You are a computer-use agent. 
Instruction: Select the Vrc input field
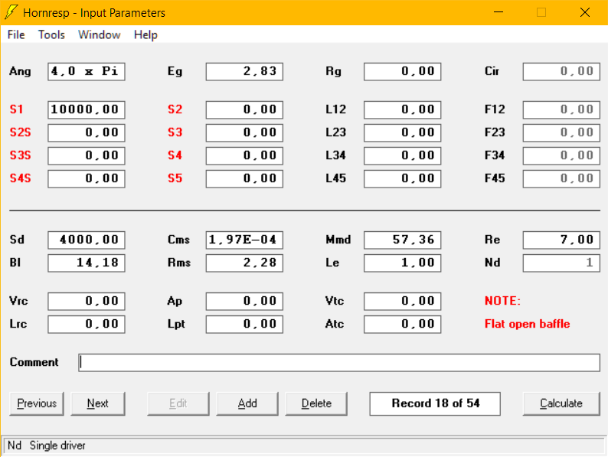click(x=87, y=301)
